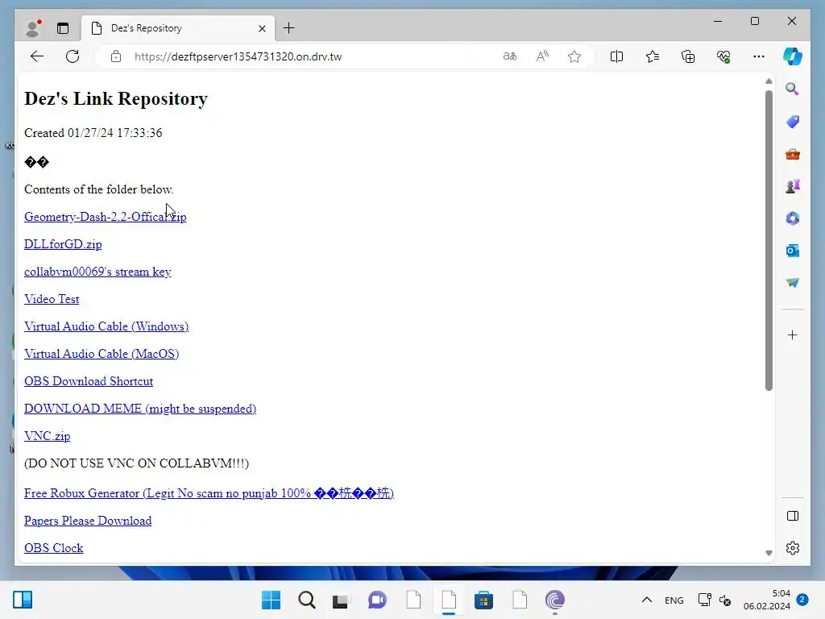
Task: Click the scroll up arrow
Action: tap(769, 81)
